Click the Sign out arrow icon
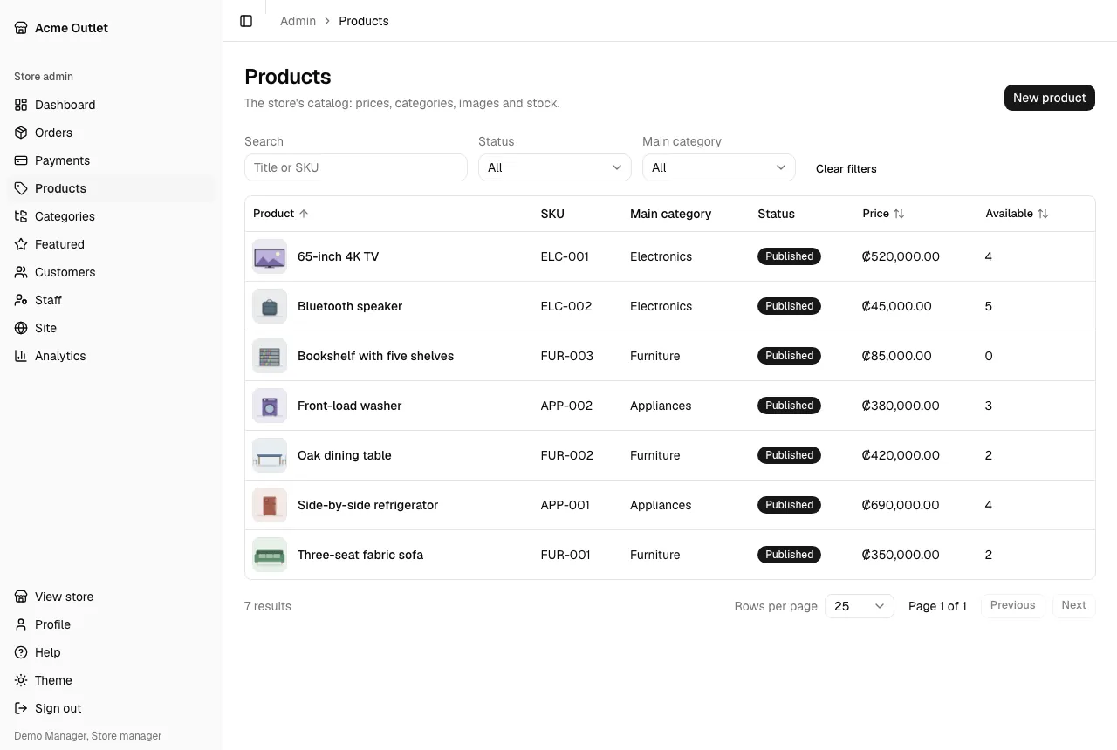Viewport: 1117px width, 750px height. [21, 708]
